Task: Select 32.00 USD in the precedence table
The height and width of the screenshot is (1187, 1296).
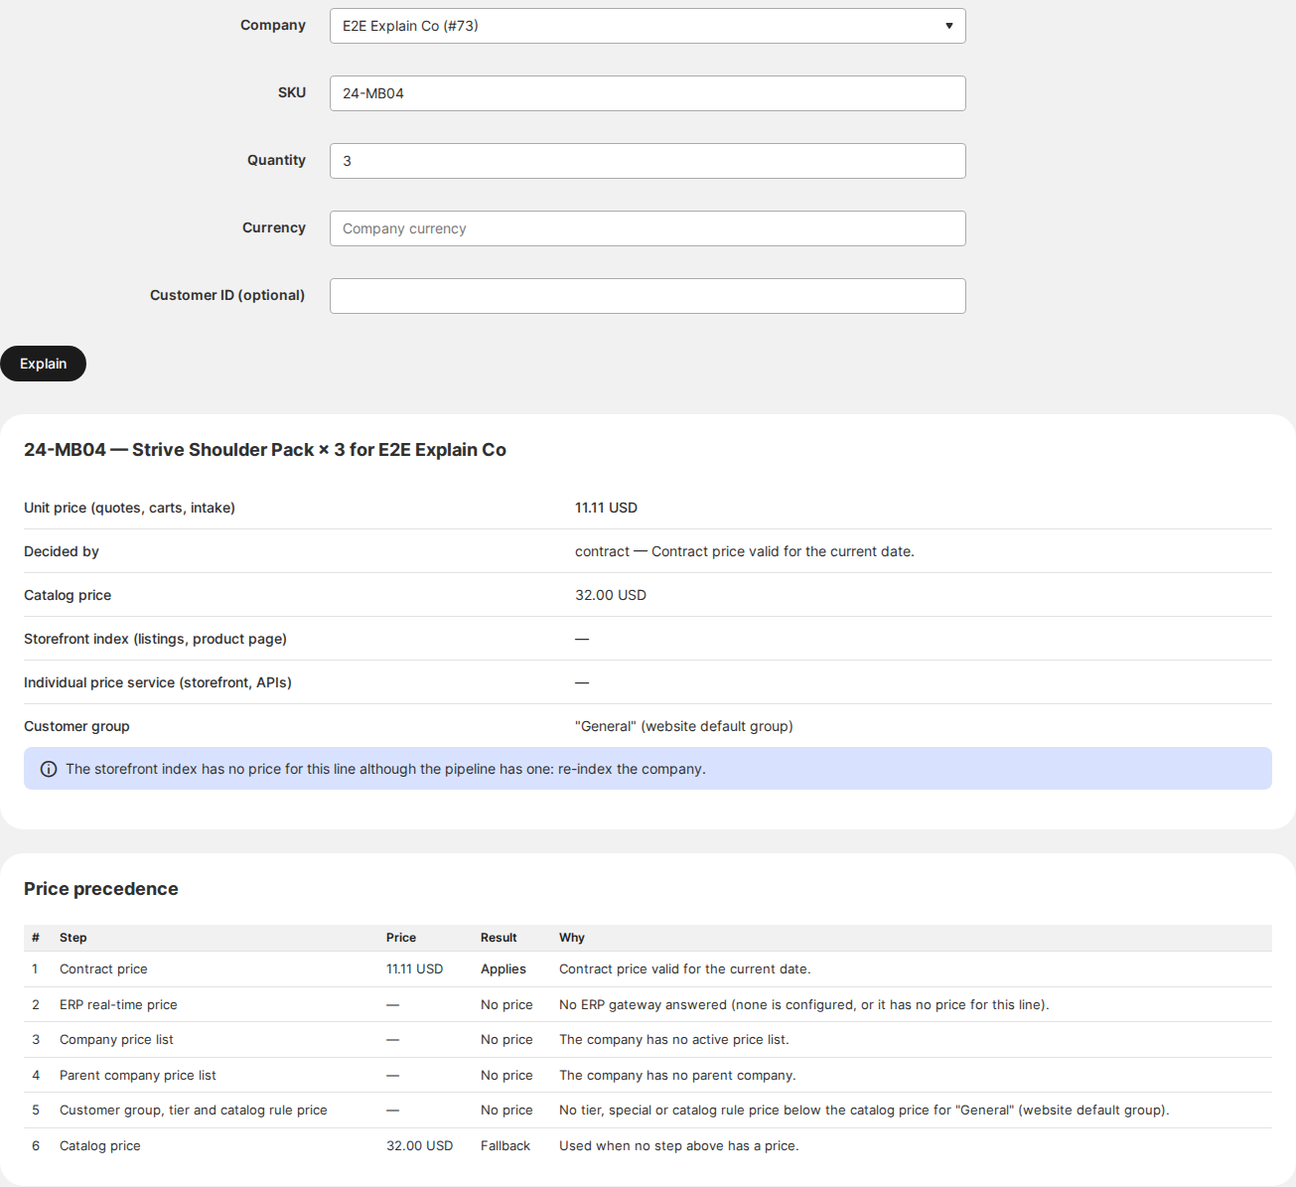Action: coord(420,1146)
